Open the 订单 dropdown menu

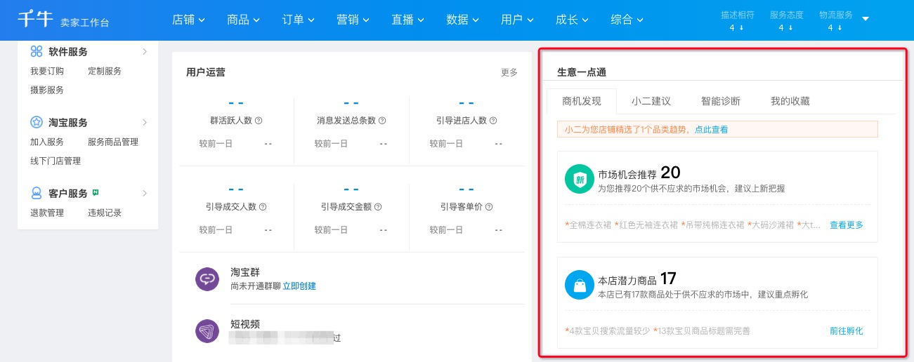click(x=298, y=20)
